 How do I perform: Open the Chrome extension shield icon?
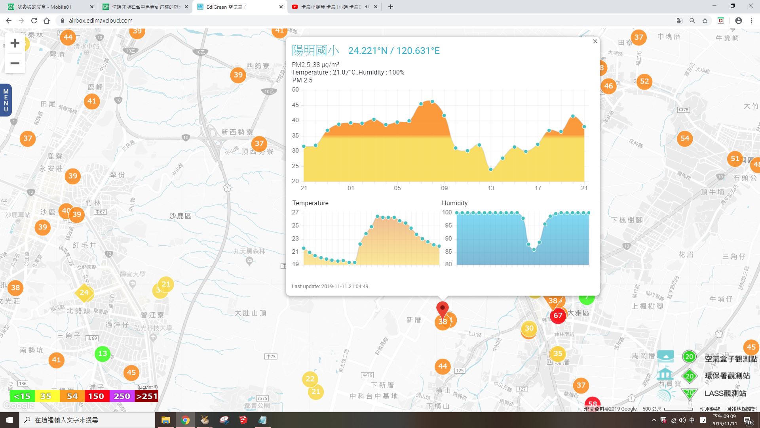[721, 21]
